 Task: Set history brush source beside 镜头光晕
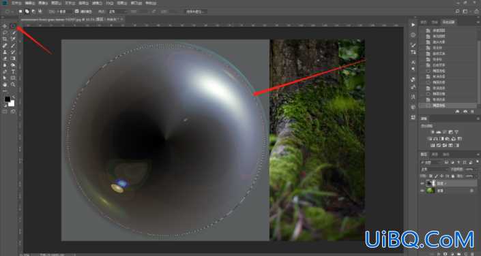[421, 42]
